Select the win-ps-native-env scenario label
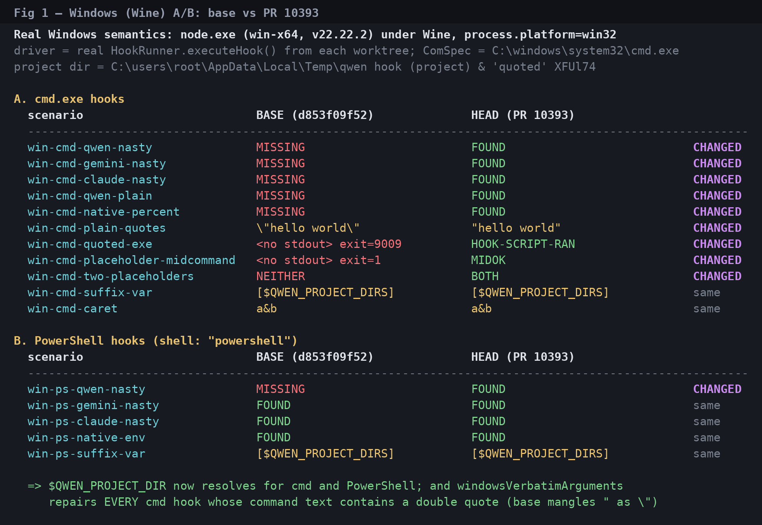The width and height of the screenshot is (762, 525). click(x=86, y=438)
